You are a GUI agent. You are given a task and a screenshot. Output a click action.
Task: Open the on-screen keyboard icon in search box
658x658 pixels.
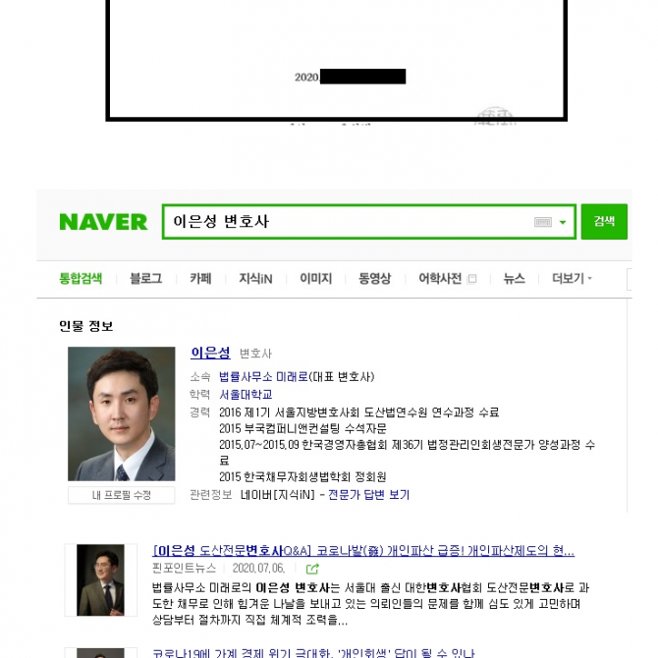coord(542,222)
